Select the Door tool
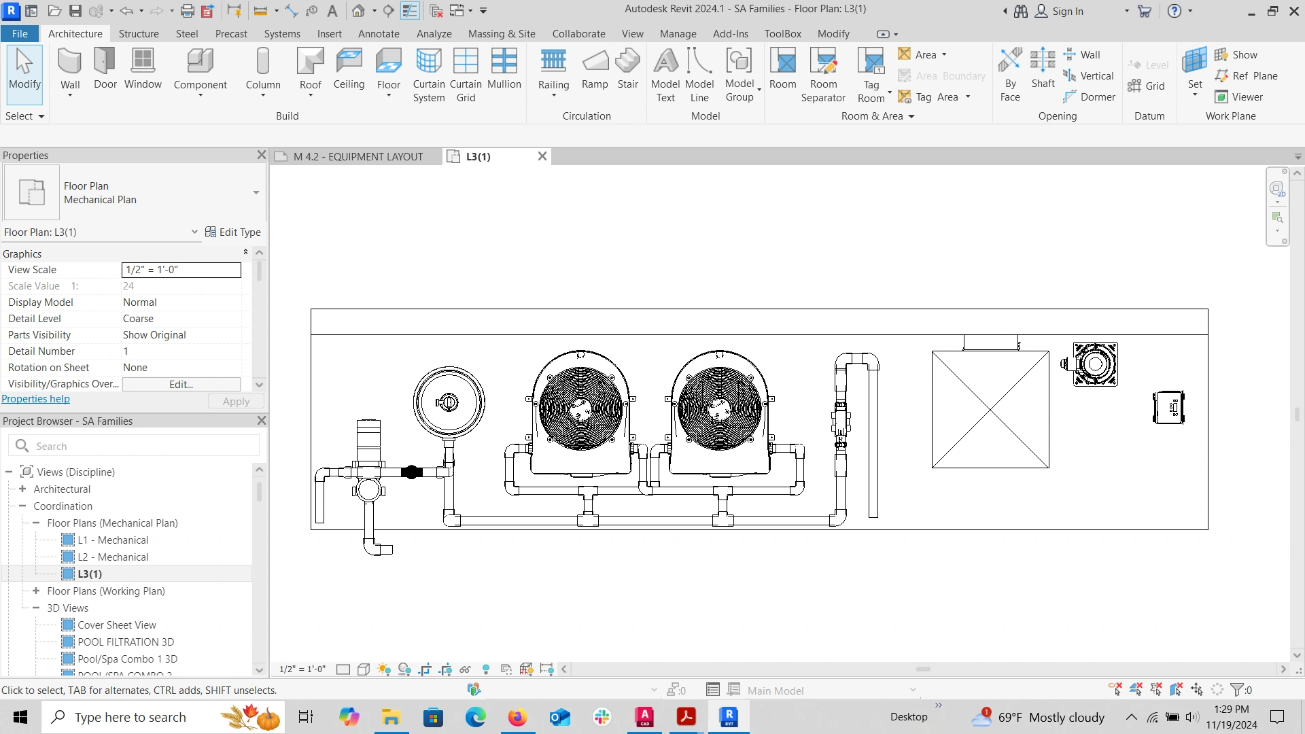1305x734 pixels. (105, 69)
